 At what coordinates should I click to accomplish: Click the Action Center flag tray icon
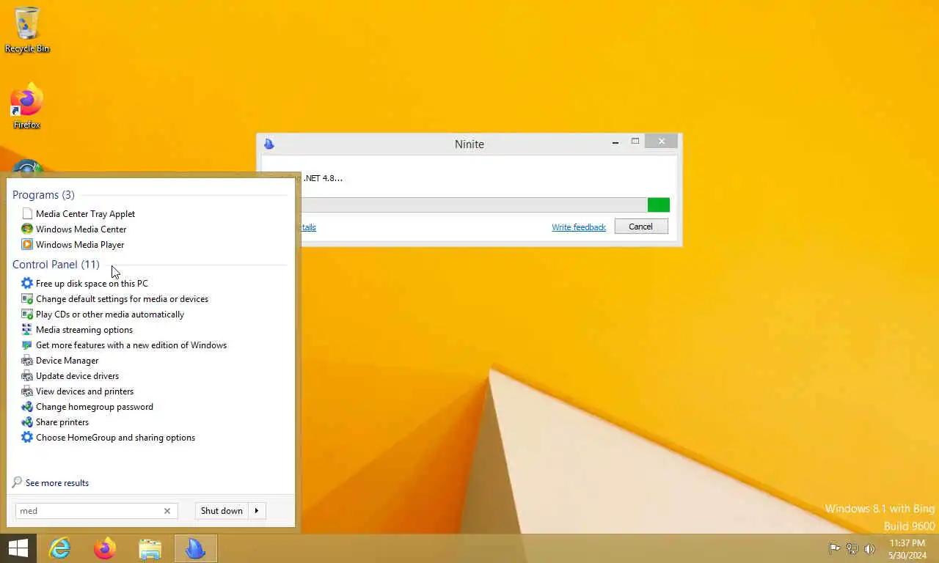[x=834, y=548]
